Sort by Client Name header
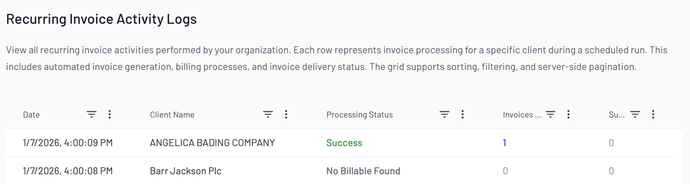Screen dimensions: 690x184 coord(172,115)
